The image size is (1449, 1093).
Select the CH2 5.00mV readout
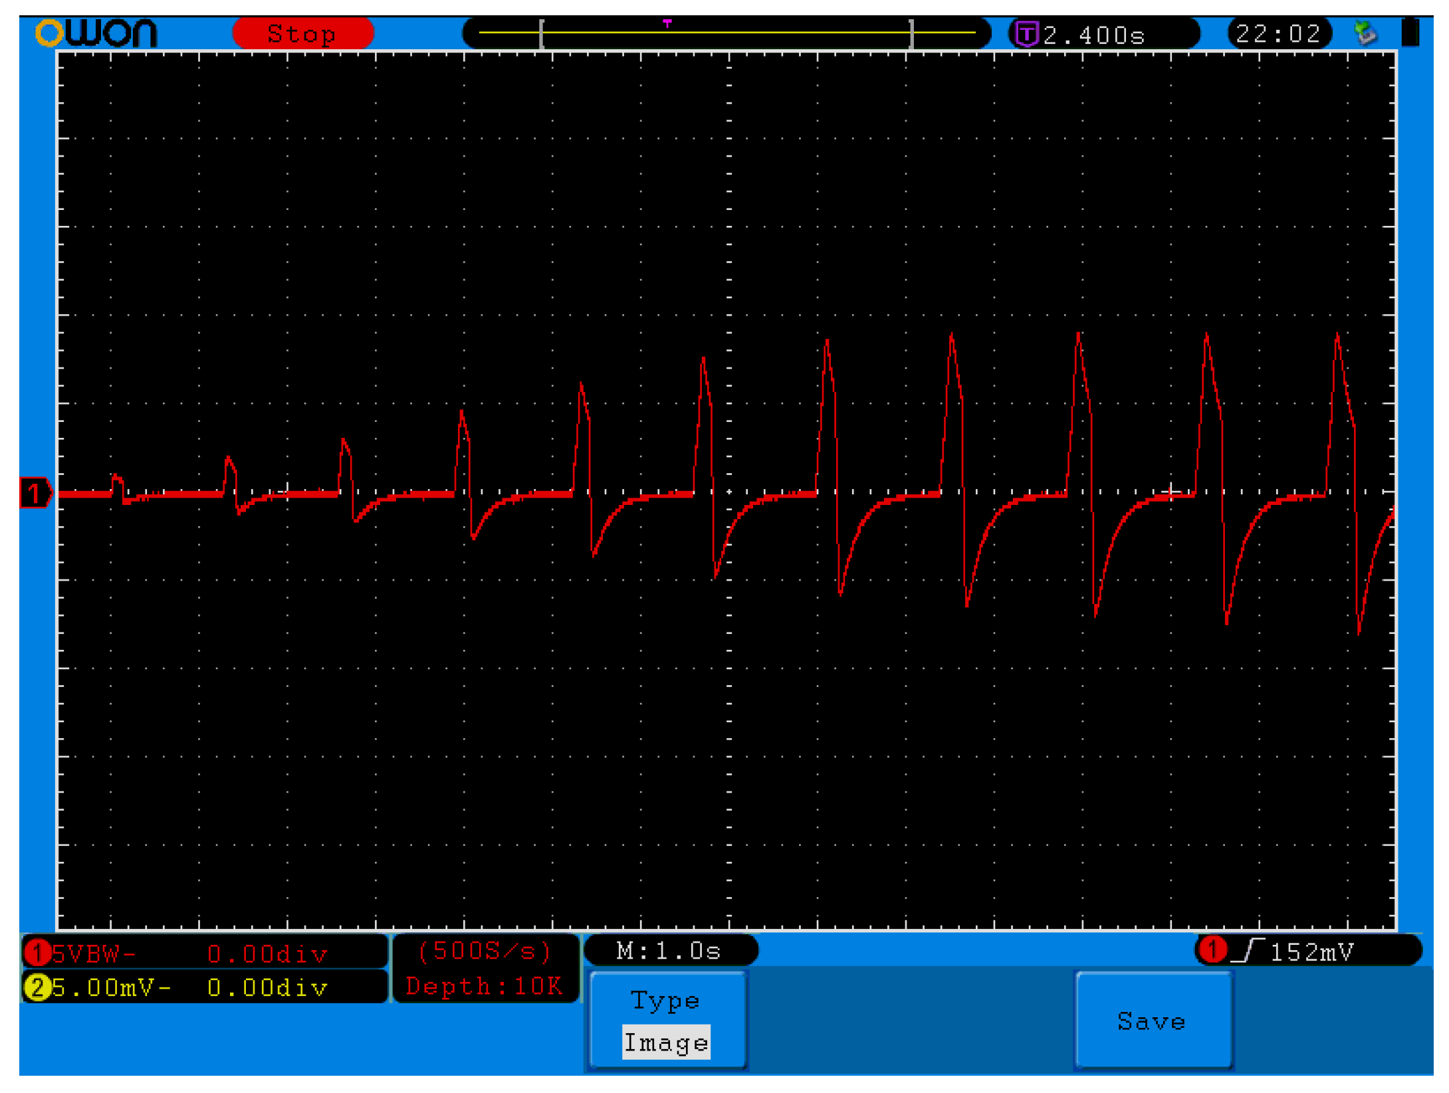tap(112, 988)
